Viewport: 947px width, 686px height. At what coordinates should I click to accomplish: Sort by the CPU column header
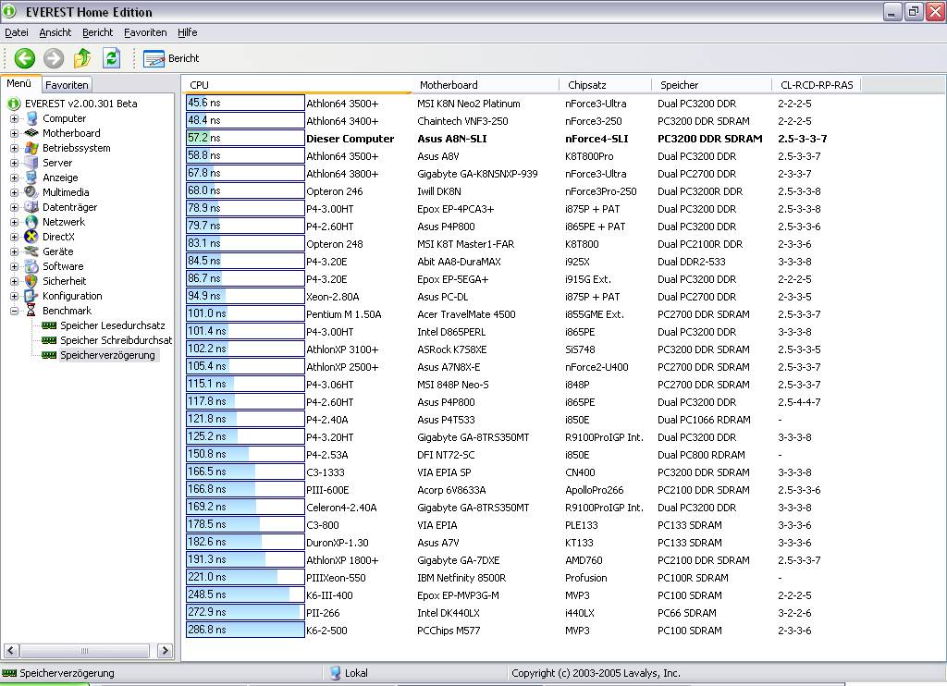point(297,85)
